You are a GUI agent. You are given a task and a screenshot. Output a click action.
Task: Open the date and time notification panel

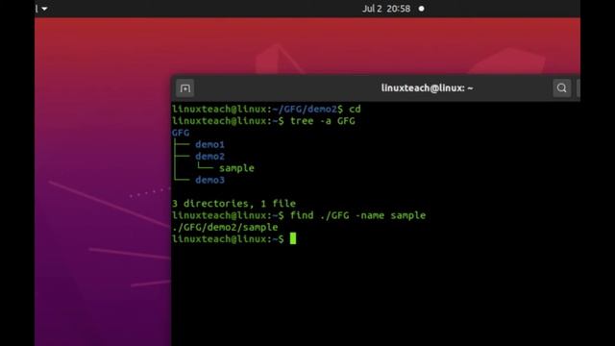386,9
